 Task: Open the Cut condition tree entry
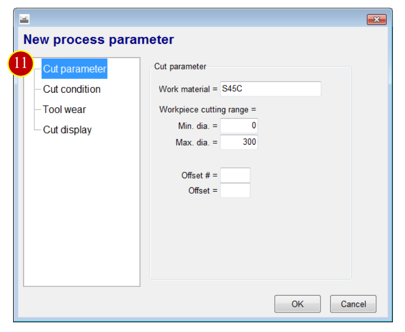[72, 89]
